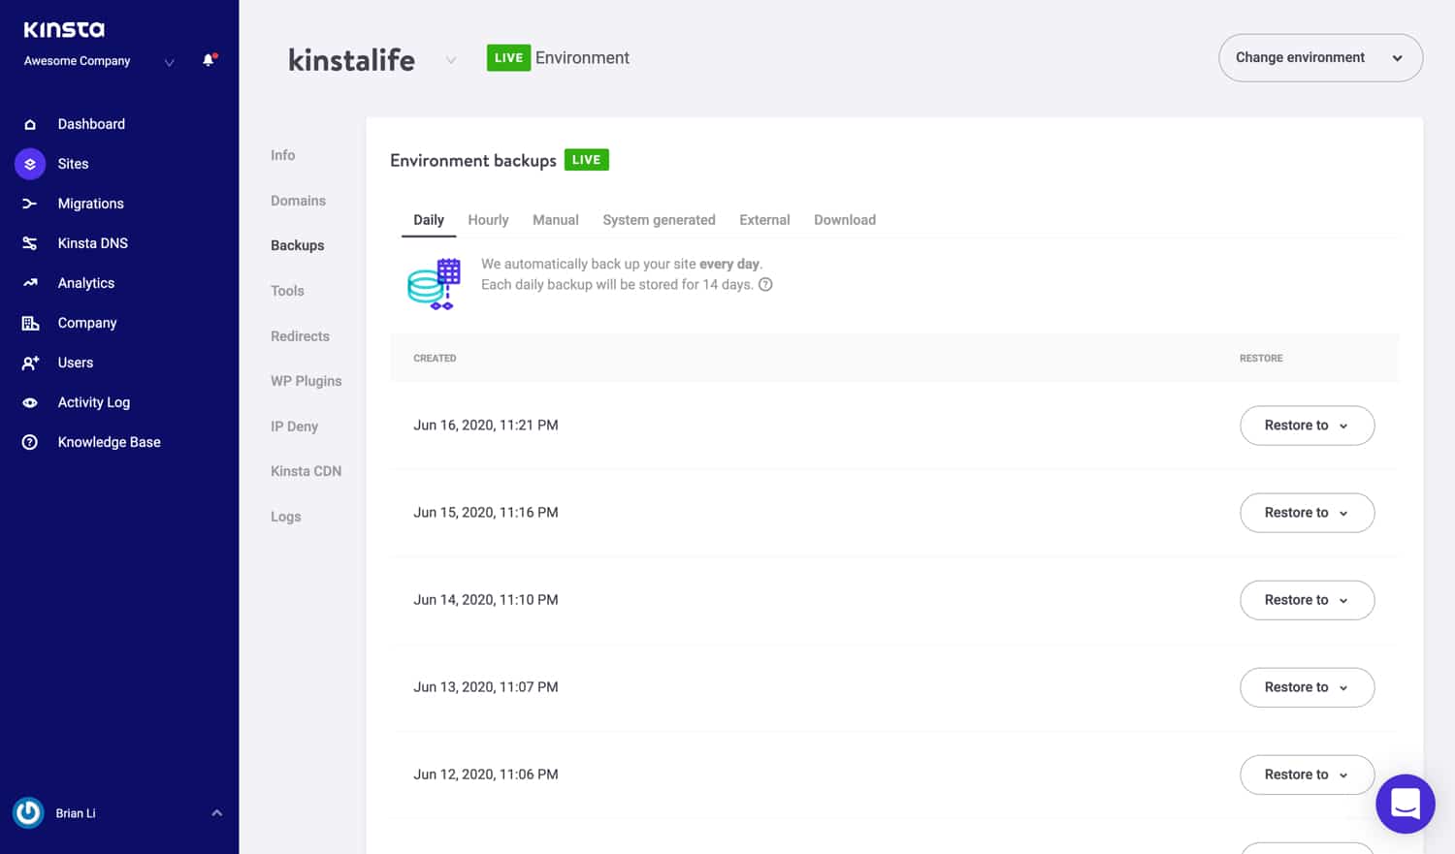Open Restore to for Jun 16 backup
Image resolution: width=1455 pixels, height=854 pixels.
[1307, 425]
